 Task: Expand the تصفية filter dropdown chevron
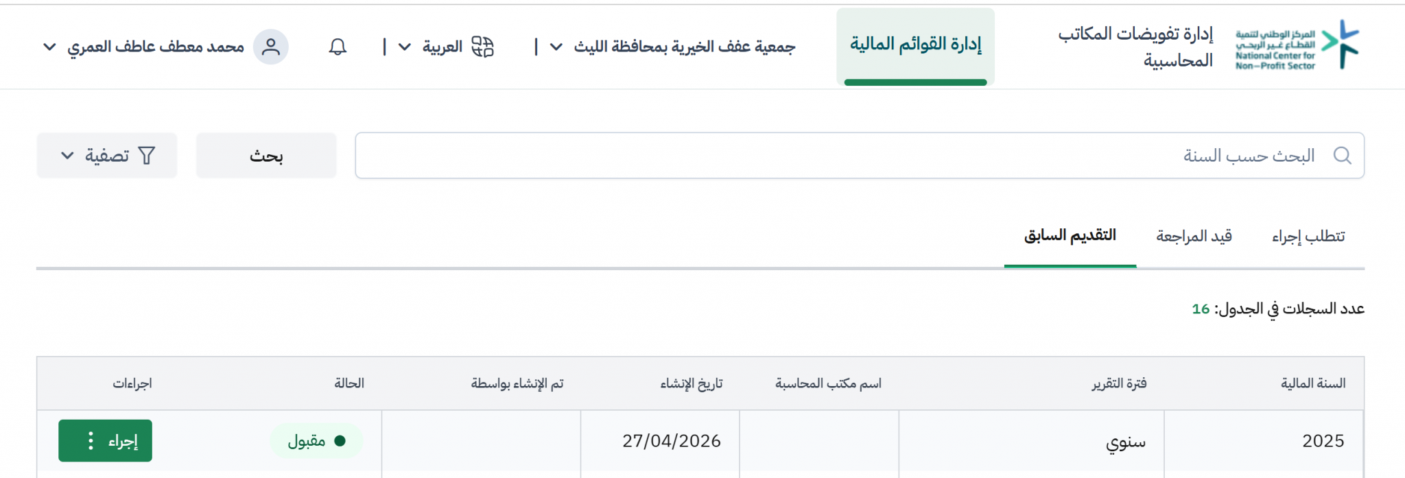[67, 156]
